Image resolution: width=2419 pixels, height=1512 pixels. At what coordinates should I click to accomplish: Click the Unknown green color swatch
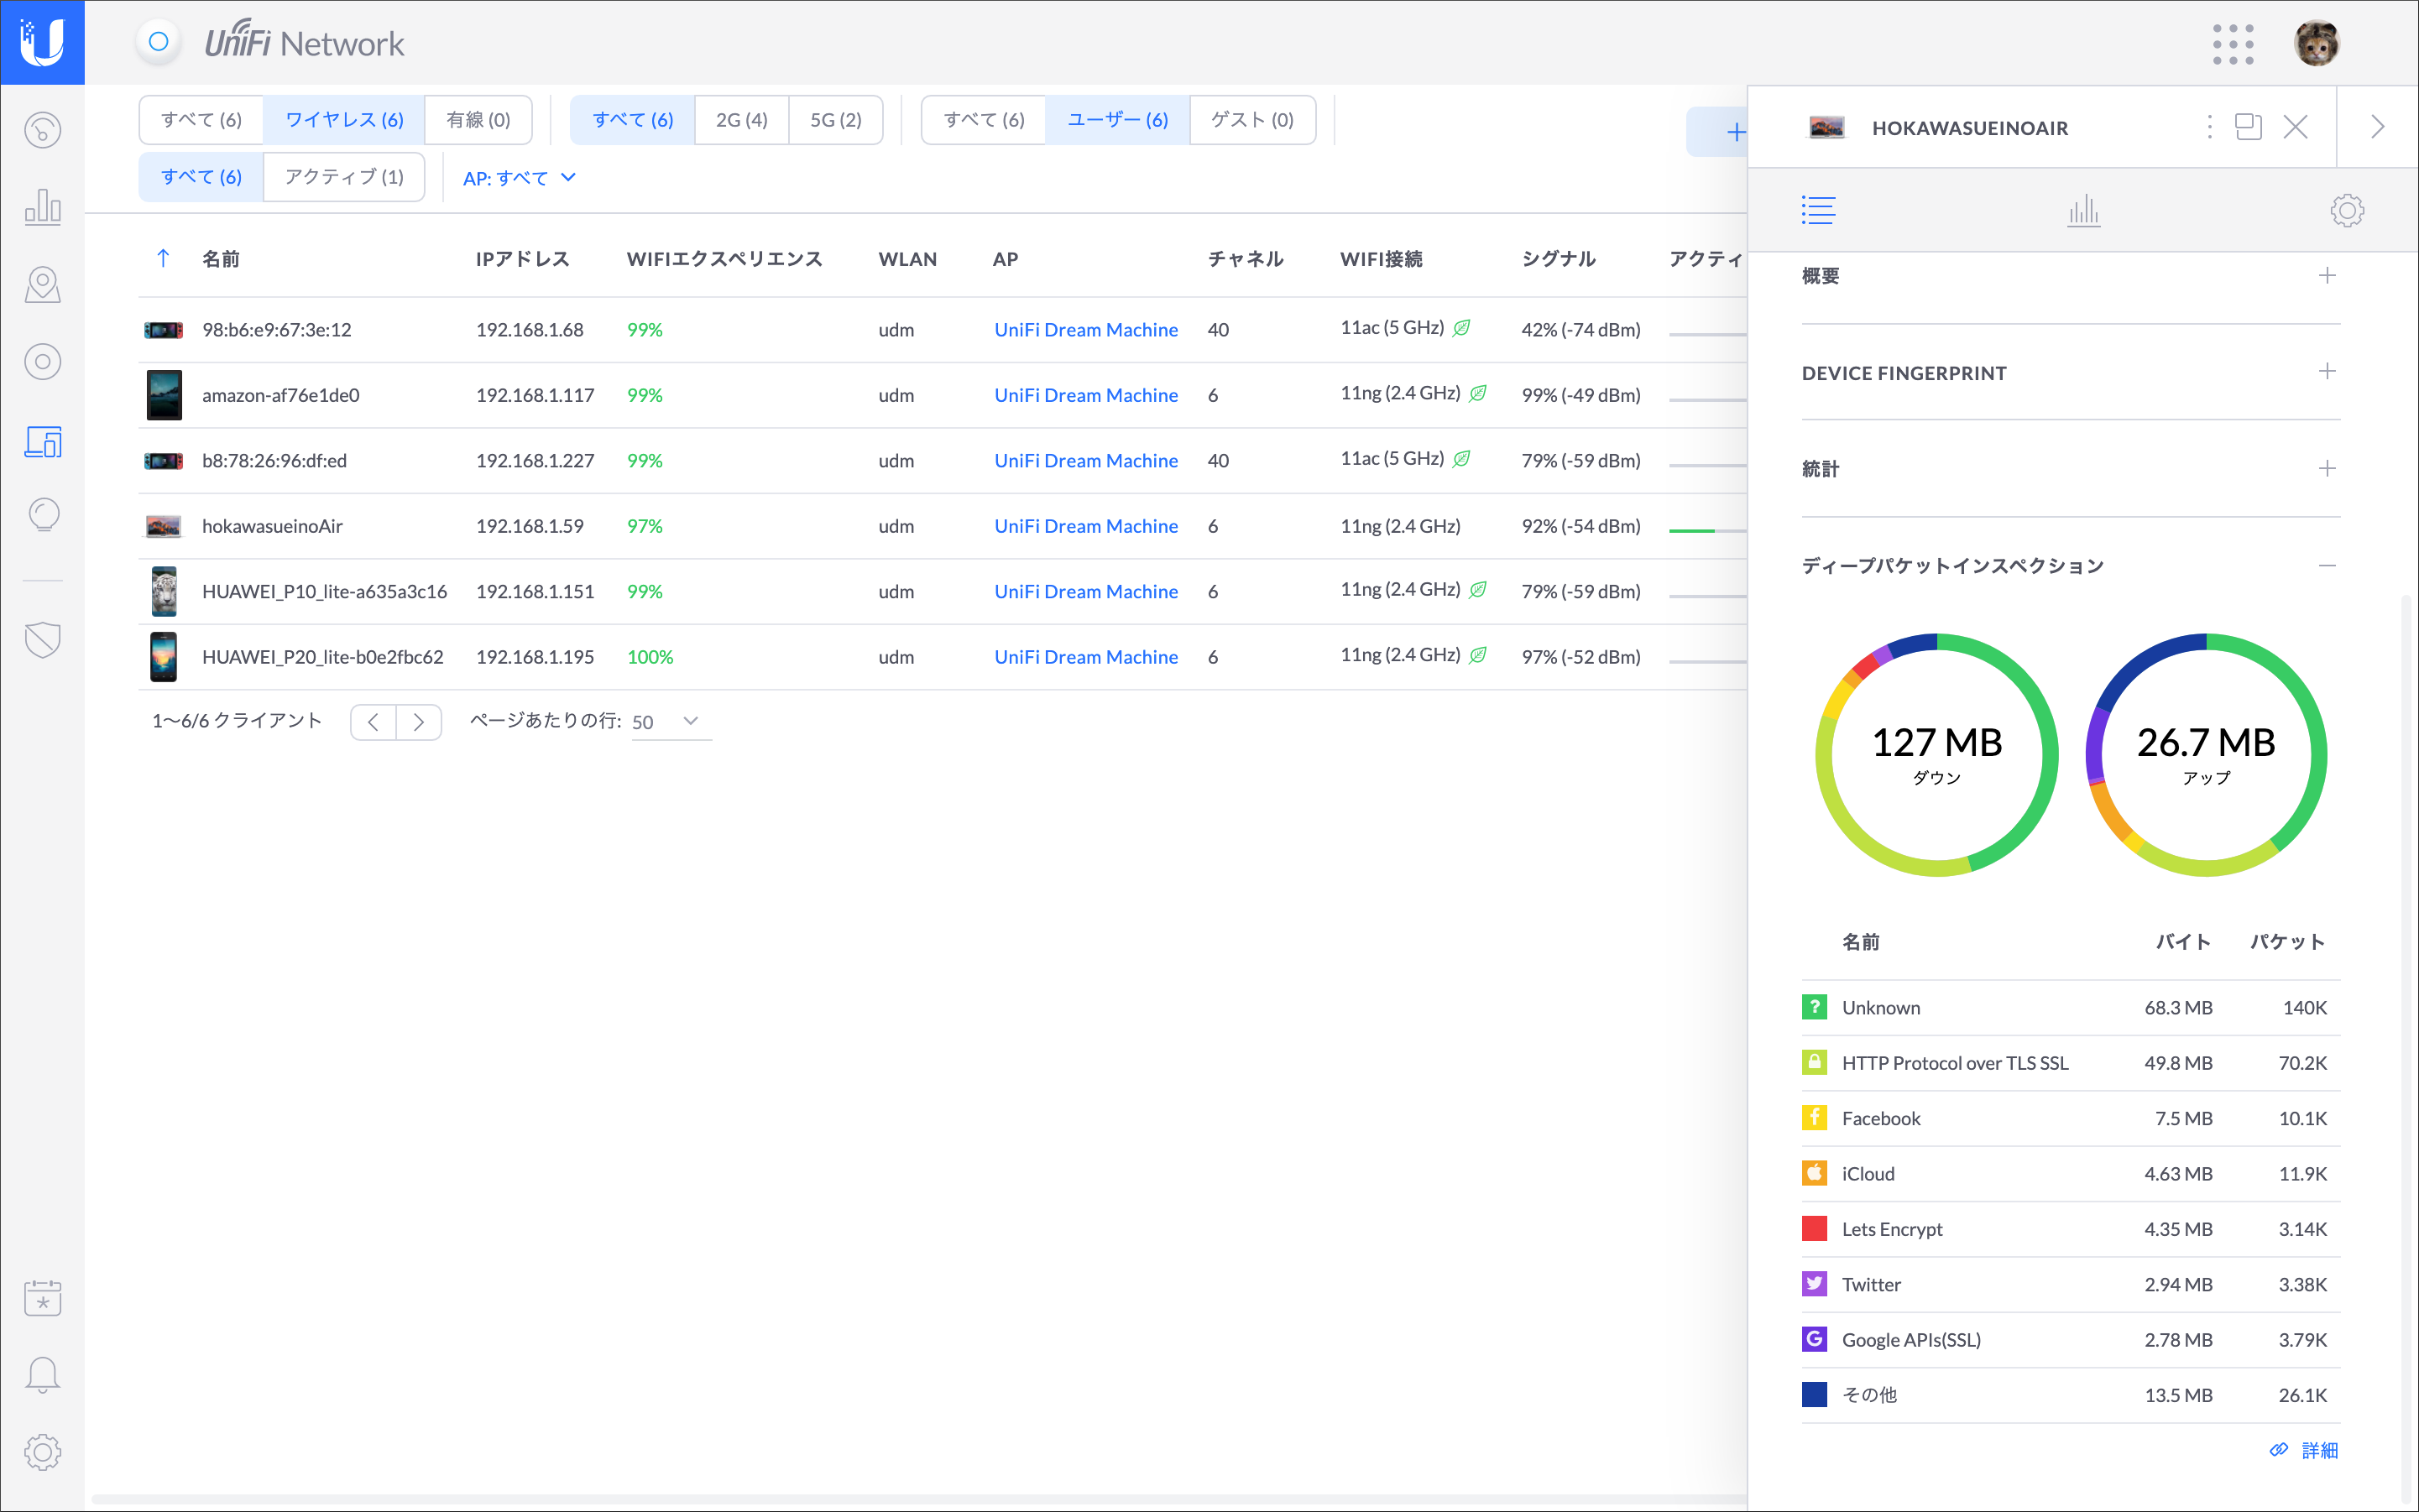pyautogui.click(x=1814, y=1007)
